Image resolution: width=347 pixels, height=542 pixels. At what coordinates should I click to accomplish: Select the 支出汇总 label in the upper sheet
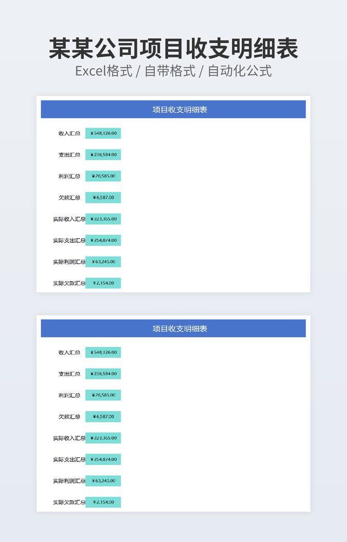(69, 155)
